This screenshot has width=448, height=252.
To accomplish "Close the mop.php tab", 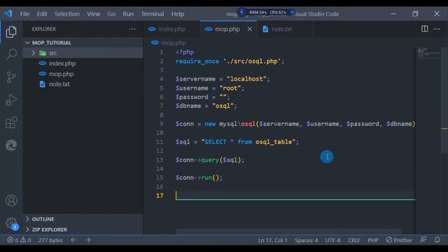I will (x=250, y=29).
